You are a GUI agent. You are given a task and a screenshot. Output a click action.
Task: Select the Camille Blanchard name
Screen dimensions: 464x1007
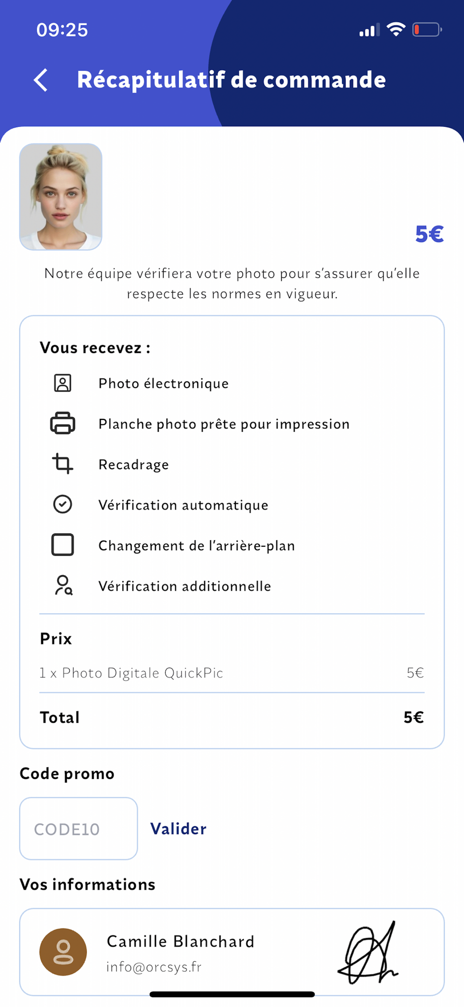180,942
